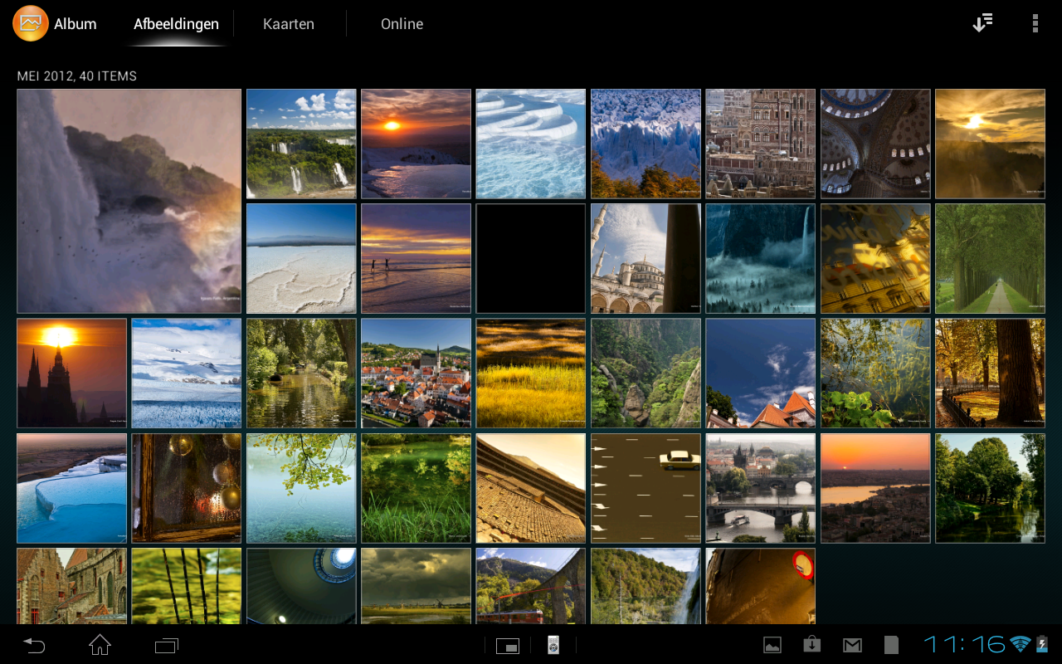The height and width of the screenshot is (664, 1062).
Task: Open the Album title label
Action: coord(76,24)
